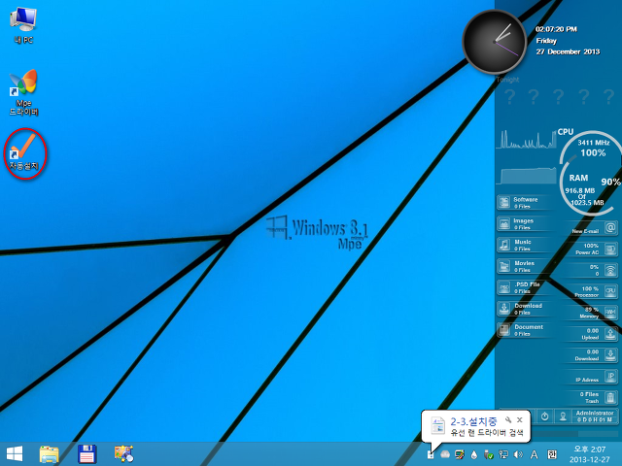Image resolution: width=622 pixels, height=466 pixels.
Task: Click the RAM 916.8 MB gauge
Action: coord(586,191)
